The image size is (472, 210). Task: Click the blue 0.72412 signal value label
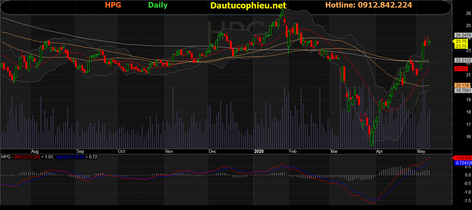[463, 163]
